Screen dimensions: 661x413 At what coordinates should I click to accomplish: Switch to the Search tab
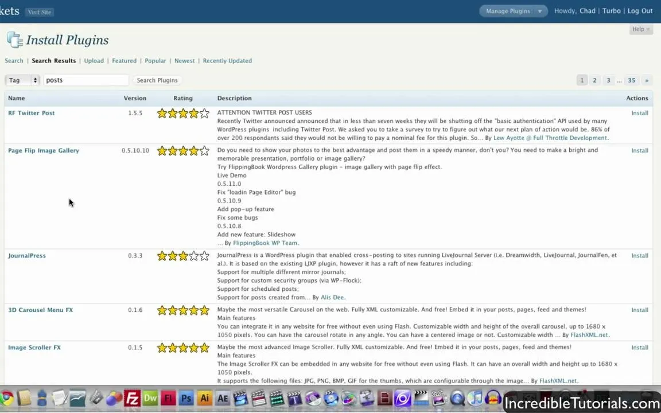[x=14, y=61]
